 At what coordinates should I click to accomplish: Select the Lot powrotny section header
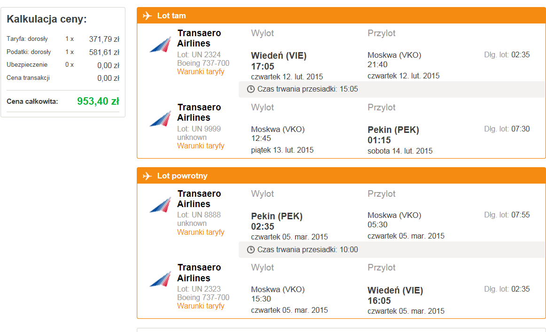tap(341, 176)
